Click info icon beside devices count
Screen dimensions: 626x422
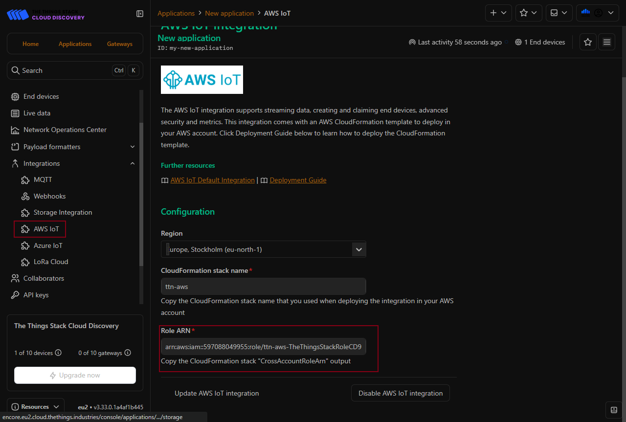coord(58,353)
